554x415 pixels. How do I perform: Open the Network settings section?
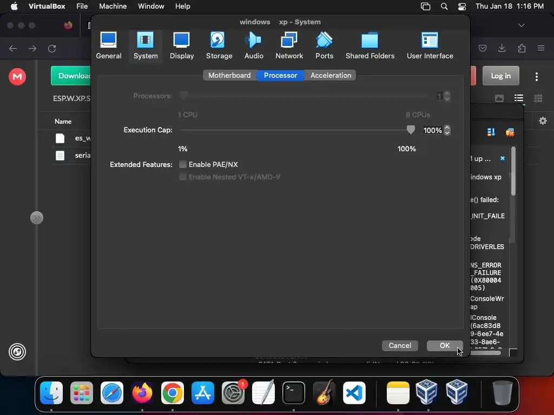click(289, 46)
